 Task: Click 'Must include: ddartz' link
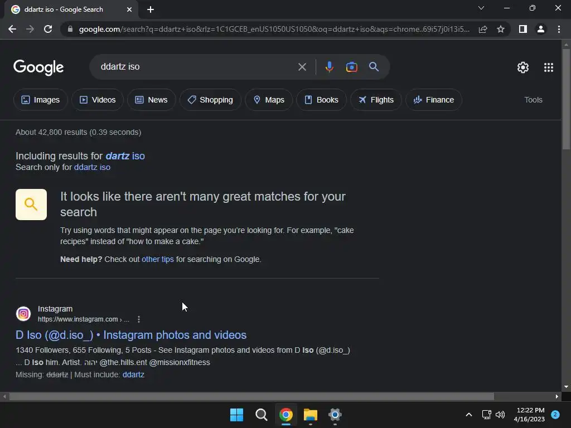coord(133,374)
